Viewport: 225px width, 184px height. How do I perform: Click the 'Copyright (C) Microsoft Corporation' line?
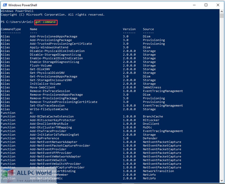coord(53,15)
